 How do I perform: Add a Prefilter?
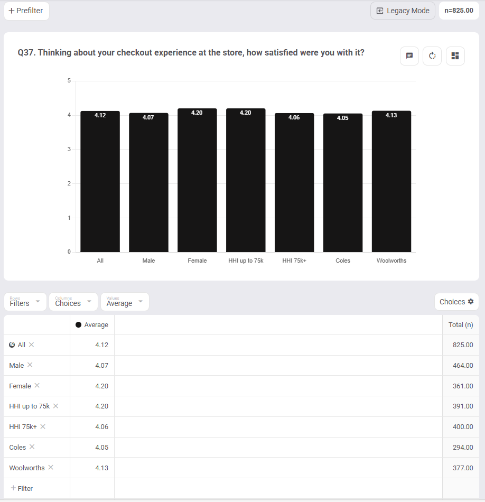point(26,11)
